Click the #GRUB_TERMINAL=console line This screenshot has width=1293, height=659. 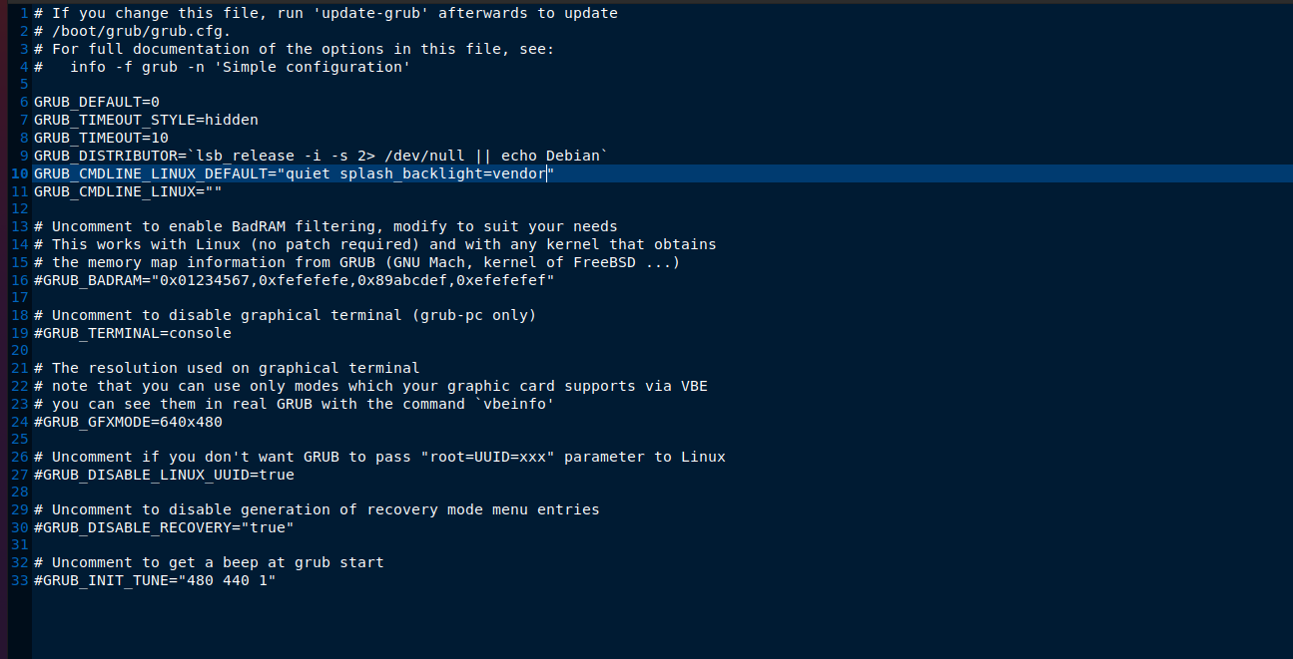133,333
